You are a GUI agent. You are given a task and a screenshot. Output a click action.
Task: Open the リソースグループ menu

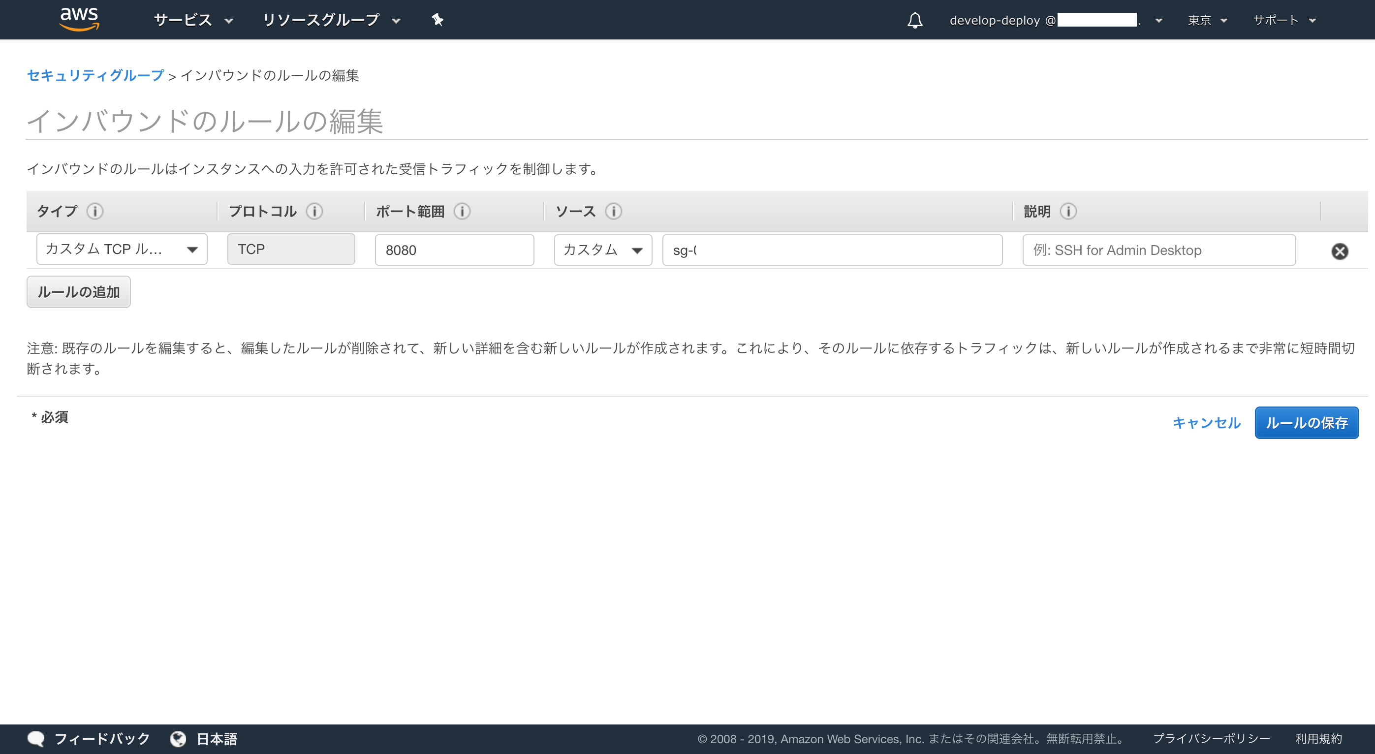click(x=331, y=20)
